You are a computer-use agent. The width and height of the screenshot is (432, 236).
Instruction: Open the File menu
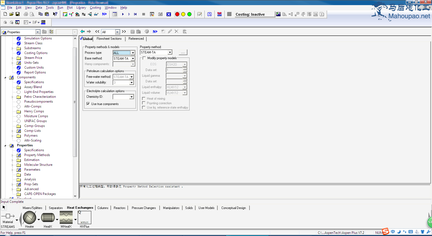pyautogui.click(x=10, y=8)
